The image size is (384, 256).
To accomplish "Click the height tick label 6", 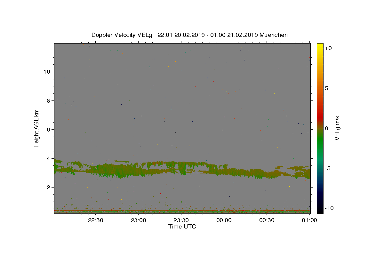I will click(x=48, y=129).
